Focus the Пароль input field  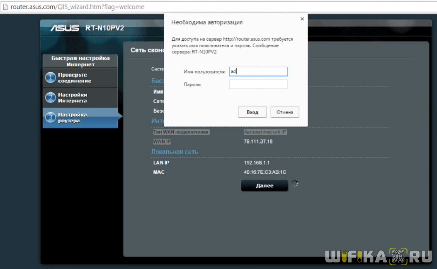pyautogui.click(x=258, y=84)
